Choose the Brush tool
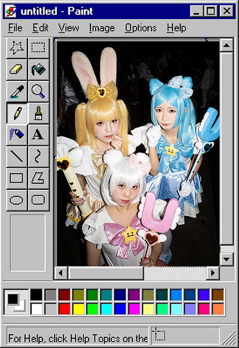Image resolution: width=239 pixels, height=348 pixels. pos(38,113)
